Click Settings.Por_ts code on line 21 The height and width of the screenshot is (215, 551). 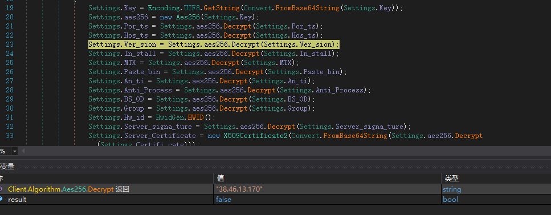click(205, 26)
